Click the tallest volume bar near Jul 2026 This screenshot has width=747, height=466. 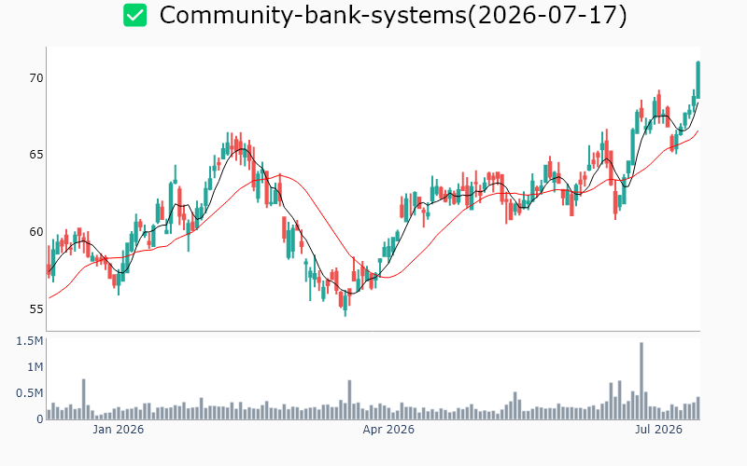[641, 381]
